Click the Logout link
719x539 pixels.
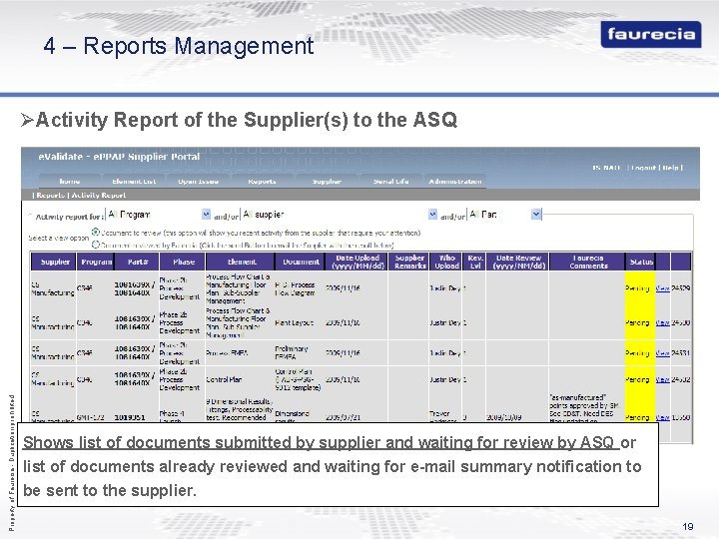[x=643, y=168]
